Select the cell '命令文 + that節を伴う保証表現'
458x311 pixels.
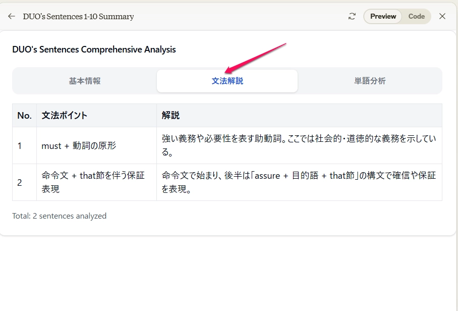click(96, 182)
